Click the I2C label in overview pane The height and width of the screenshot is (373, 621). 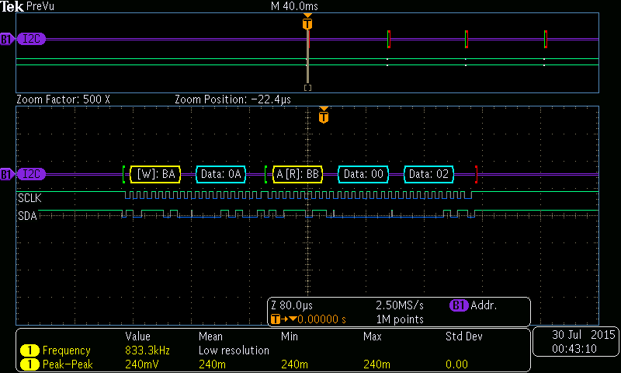coord(31,39)
